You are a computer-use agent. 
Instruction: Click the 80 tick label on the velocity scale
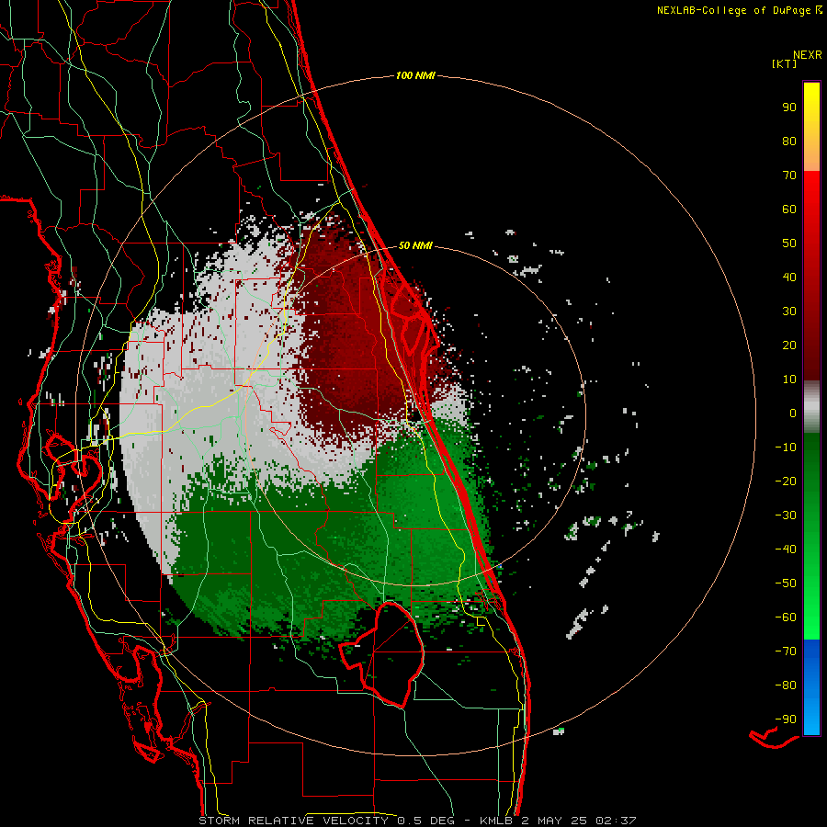[789, 141]
